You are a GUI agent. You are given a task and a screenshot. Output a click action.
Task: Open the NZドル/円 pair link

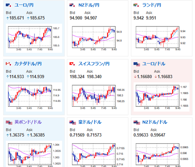point(89,5)
